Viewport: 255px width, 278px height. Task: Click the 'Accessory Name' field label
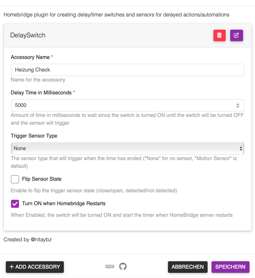(30, 57)
